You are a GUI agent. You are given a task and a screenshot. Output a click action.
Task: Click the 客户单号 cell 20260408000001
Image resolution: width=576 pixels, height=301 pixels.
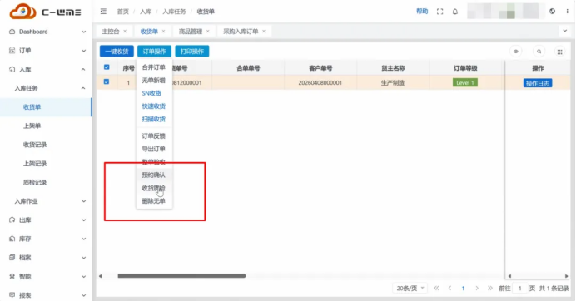[320, 83]
